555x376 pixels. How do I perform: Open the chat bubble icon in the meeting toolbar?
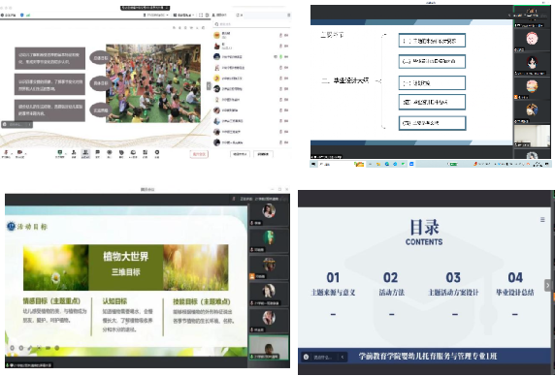coord(97,152)
